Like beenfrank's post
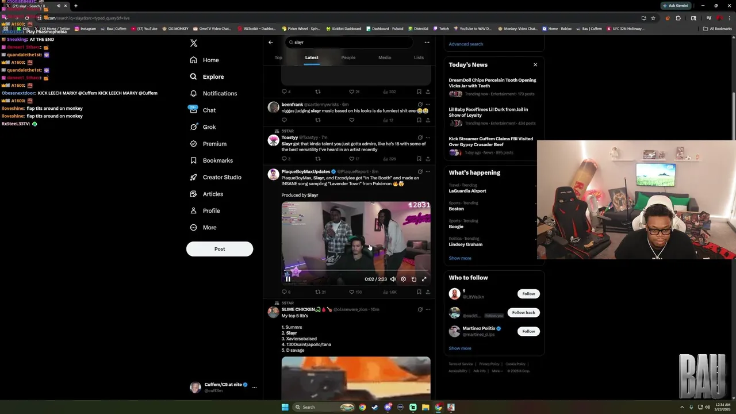This screenshot has width=736, height=414. tap(351, 120)
